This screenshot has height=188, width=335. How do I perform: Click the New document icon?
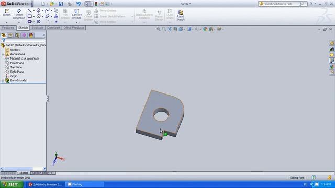(43, 4)
